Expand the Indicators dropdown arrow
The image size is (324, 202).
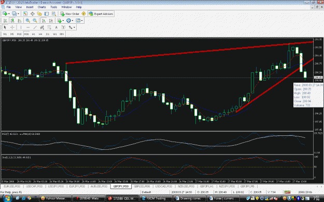pyautogui.click(x=63, y=21)
